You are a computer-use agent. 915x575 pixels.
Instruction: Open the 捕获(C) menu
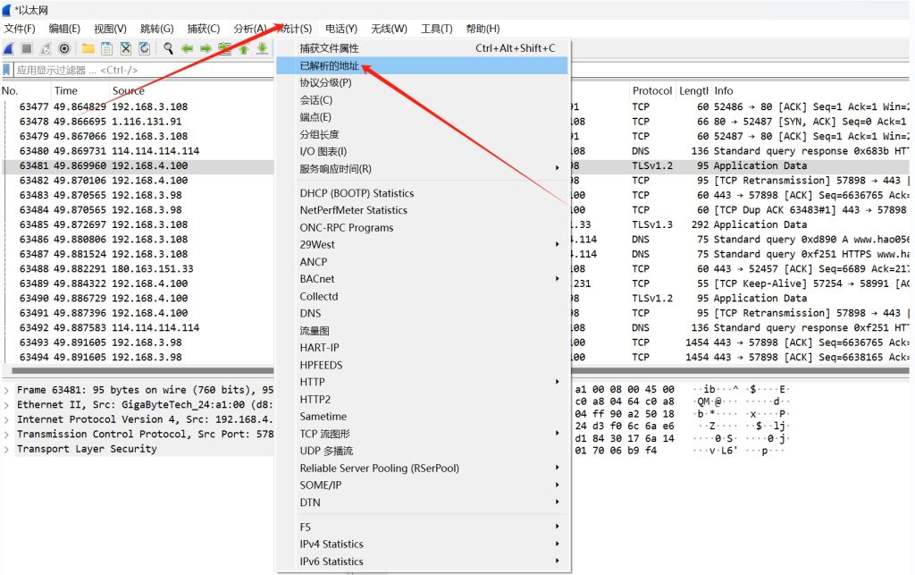pos(204,29)
